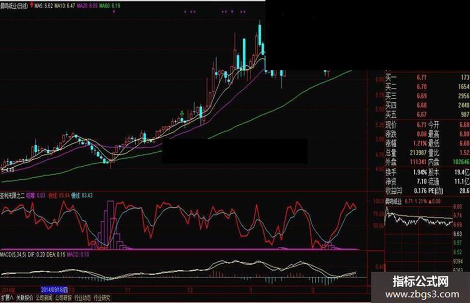Click the 外盘 value 111341
The width and height of the screenshot is (470, 303).
point(418,162)
